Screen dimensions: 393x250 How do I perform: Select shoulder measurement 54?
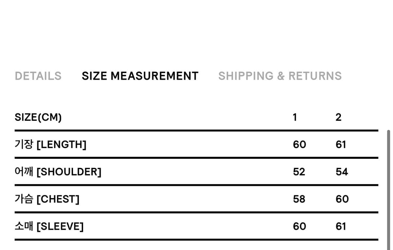click(342, 172)
